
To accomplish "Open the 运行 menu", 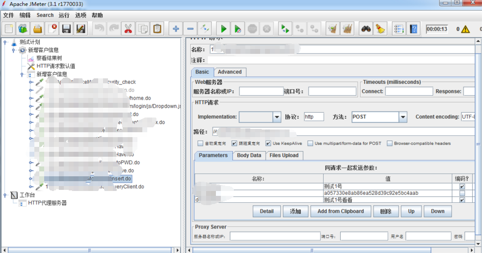I will (64, 15).
